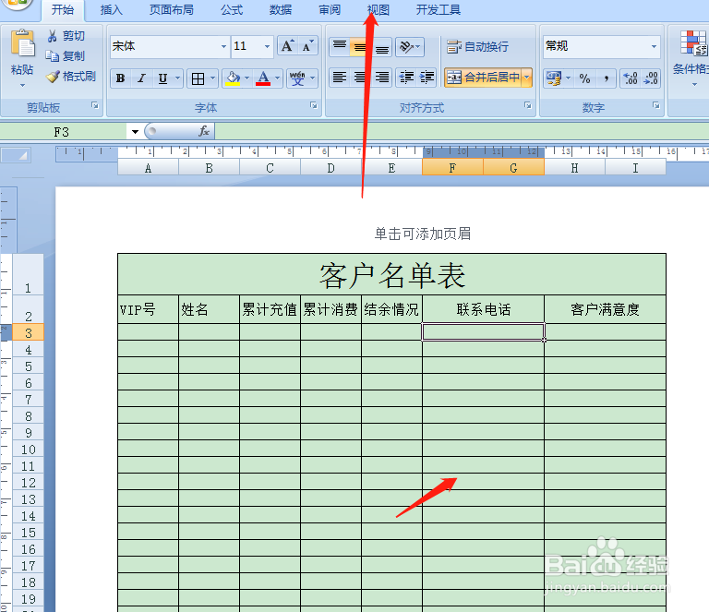
Task: Select the 客户名单表 title cell
Action: point(391,275)
